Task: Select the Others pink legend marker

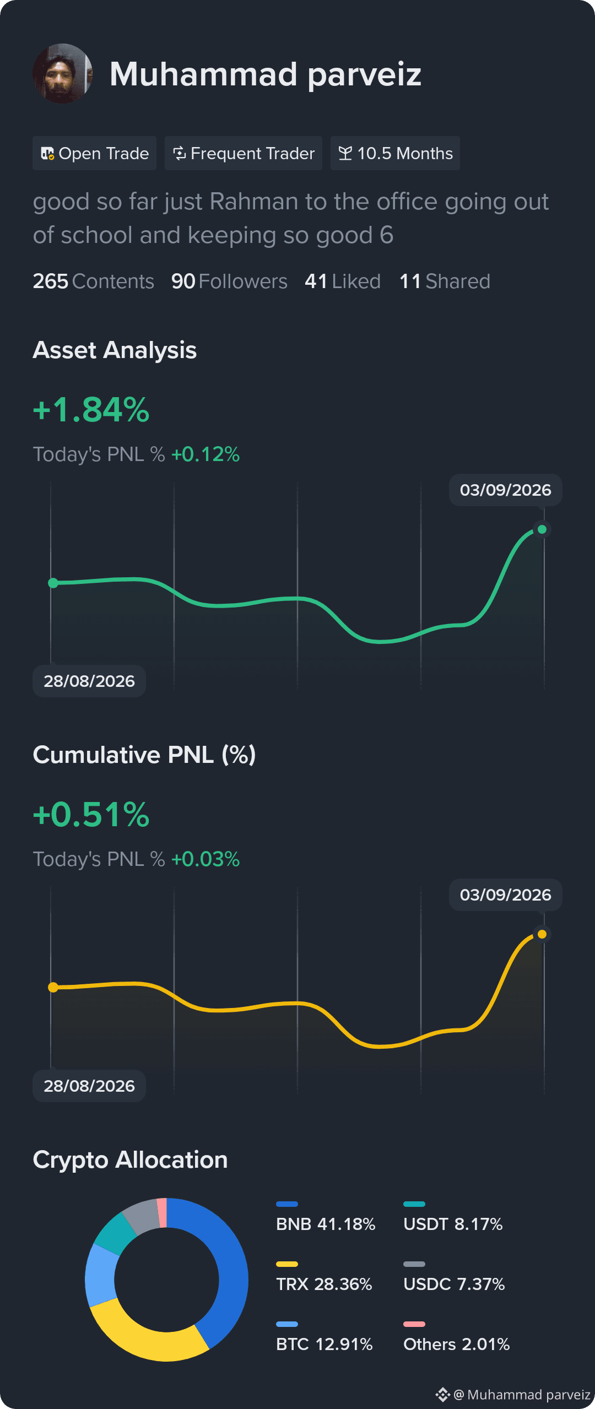Action: [x=414, y=1324]
